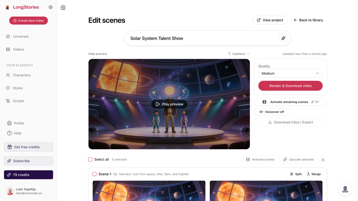Viewport: 358px width, 201px height.
Task: Click the LongStories logo
Action: click(22, 7)
